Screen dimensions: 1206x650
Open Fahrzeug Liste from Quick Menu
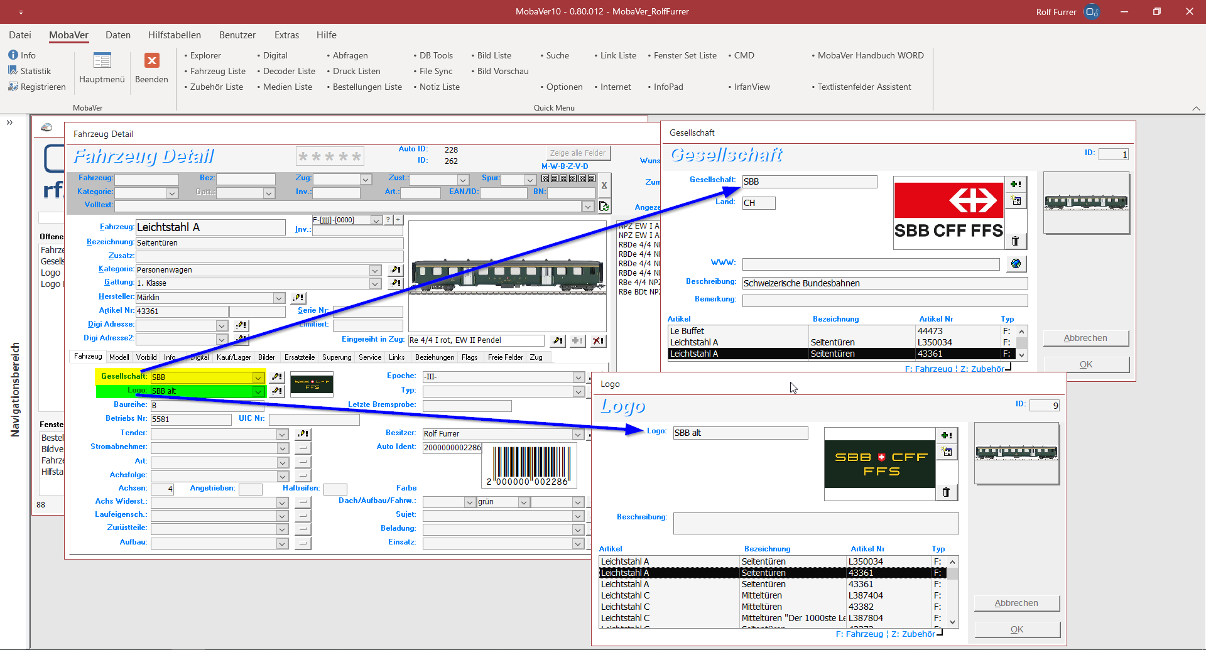[x=218, y=71]
